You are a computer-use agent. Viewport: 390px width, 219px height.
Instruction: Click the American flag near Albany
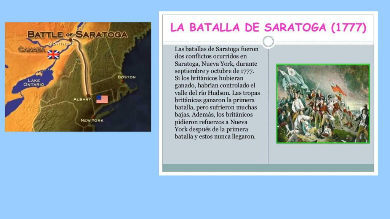[x=102, y=99]
